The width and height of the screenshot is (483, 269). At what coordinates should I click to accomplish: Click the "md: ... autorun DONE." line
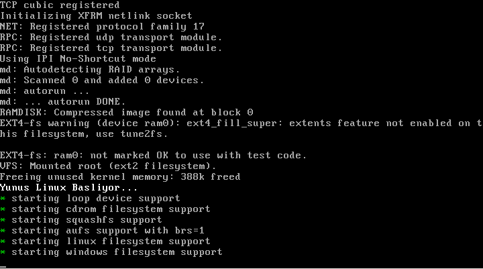pos(63,101)
